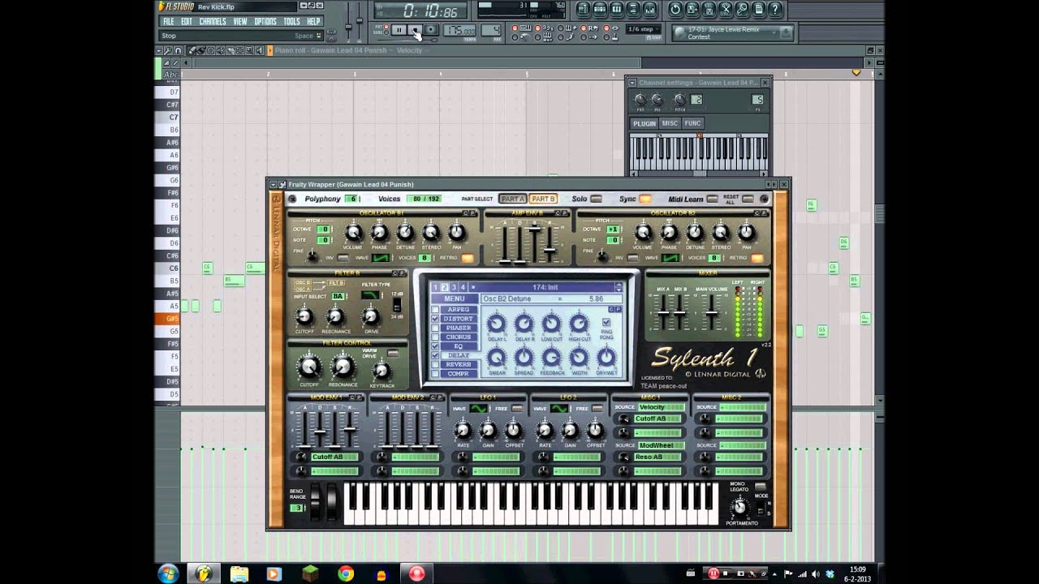Disable the DISTORT effect checkbox
The height and width of the screenshot is (584, 1039).
click(436, 319)
